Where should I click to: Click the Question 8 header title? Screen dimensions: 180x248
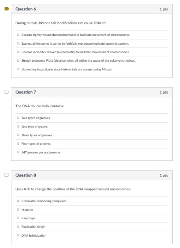pos(26,175)
